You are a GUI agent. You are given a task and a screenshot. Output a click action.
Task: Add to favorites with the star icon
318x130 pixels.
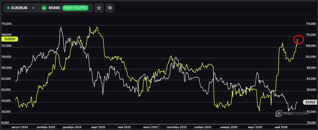point(99,8)
